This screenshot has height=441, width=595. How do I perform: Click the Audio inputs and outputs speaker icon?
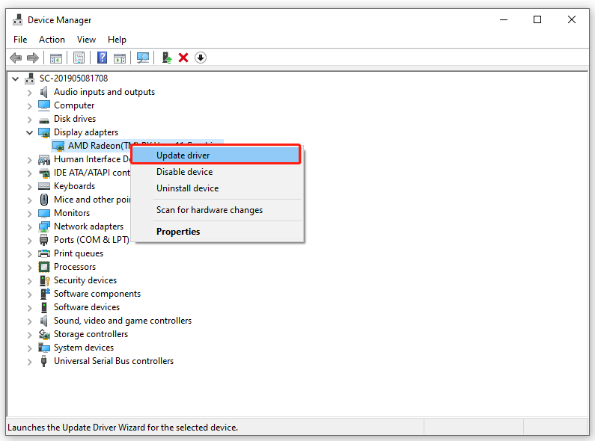(x=44, y=92)
